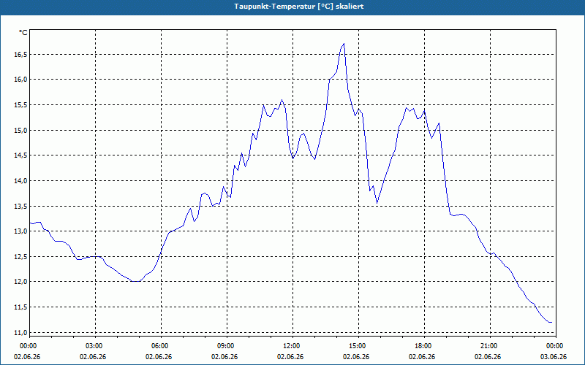Click the 13,0 y-axis label
This screenshot has width=585, height=365.
(x=20, y=231)
